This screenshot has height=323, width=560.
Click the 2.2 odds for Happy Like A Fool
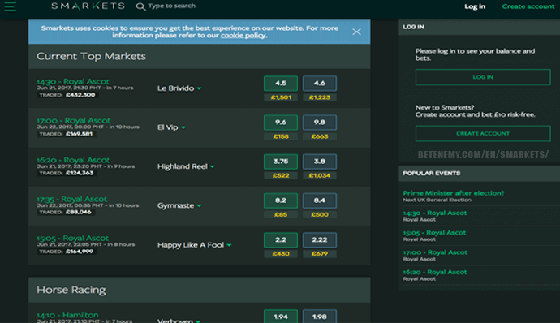[x=281, y=239]
